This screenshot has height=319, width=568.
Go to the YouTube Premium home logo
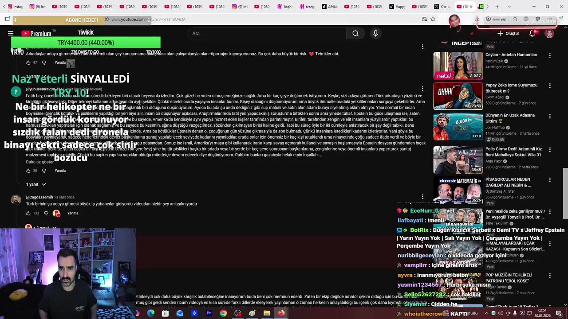pyautogui.click(x=36, y=33)
